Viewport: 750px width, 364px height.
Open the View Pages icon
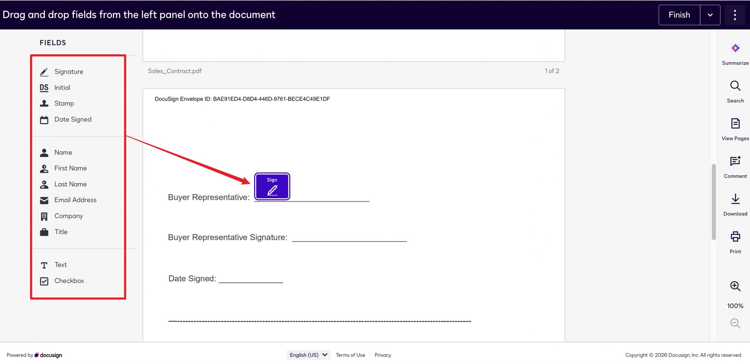click(735, 124)
